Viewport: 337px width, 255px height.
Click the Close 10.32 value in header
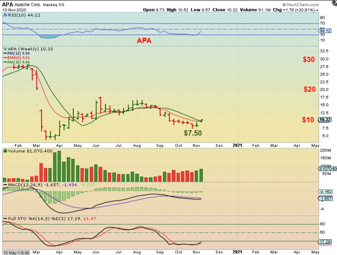(225, 10)
